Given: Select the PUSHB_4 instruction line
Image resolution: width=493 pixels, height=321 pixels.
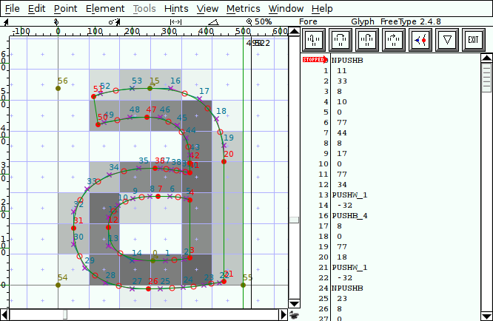Looking at the screenshot, I should click(x=350, y=214).
